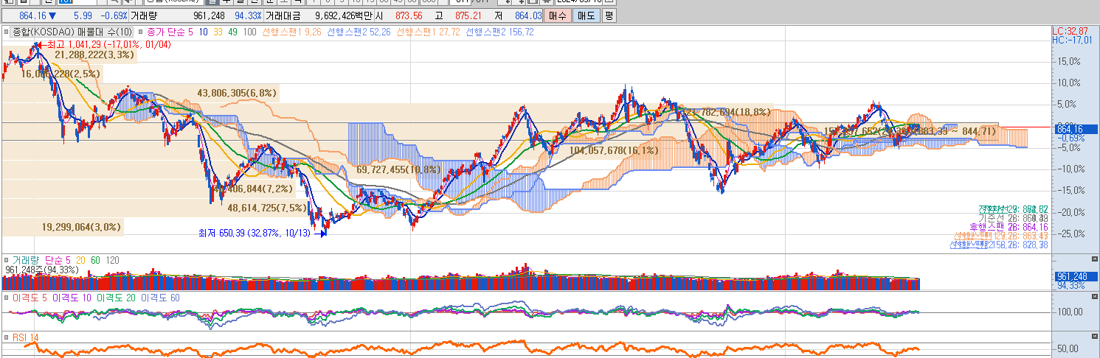The height and width of the screenshot is (358, 1100).
Task: Select the 선행스팬1 9,26 legend label
Action: tap(291, 32)
